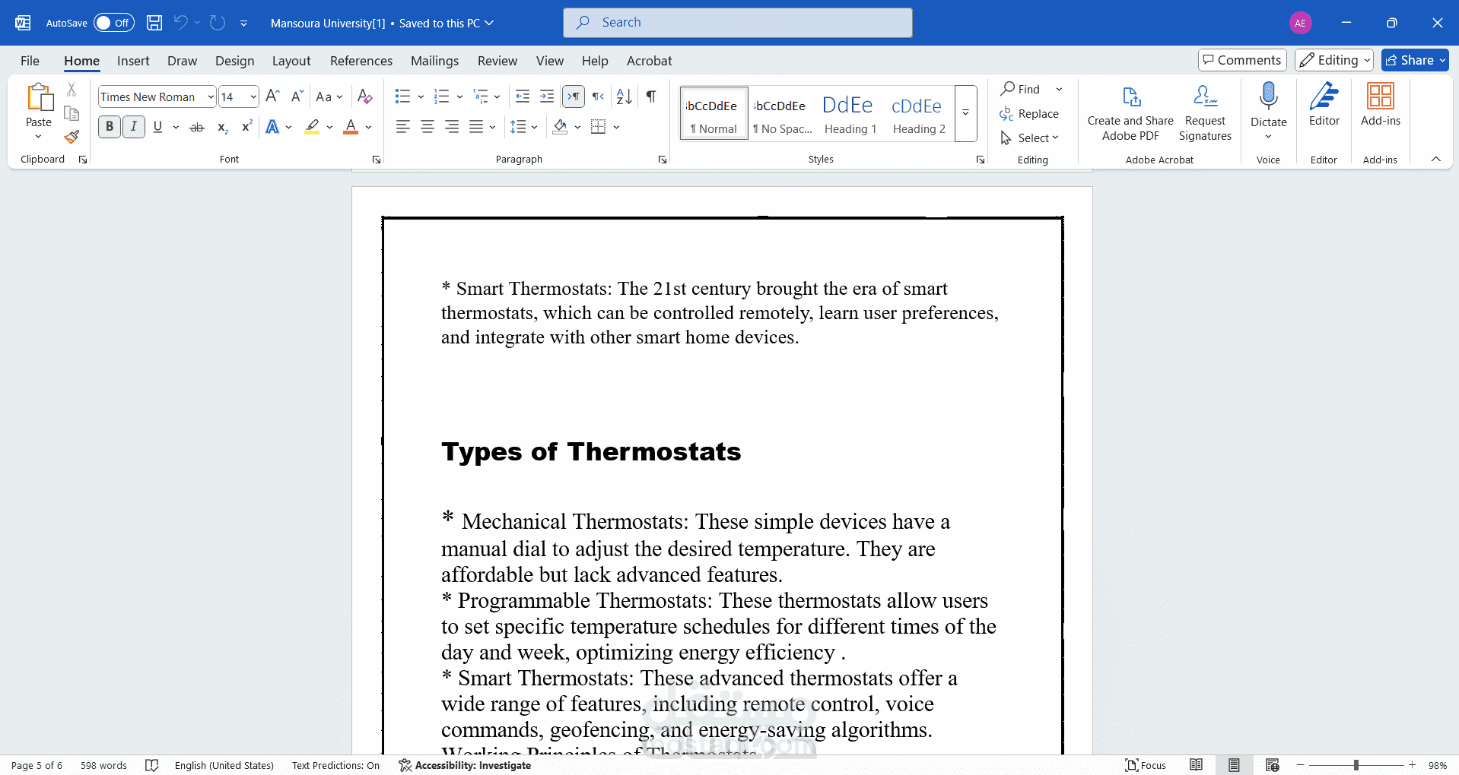Start Dictate microphone
Screen dimensions: 1459x775
pyautogui.click(x=1268, y=96)
